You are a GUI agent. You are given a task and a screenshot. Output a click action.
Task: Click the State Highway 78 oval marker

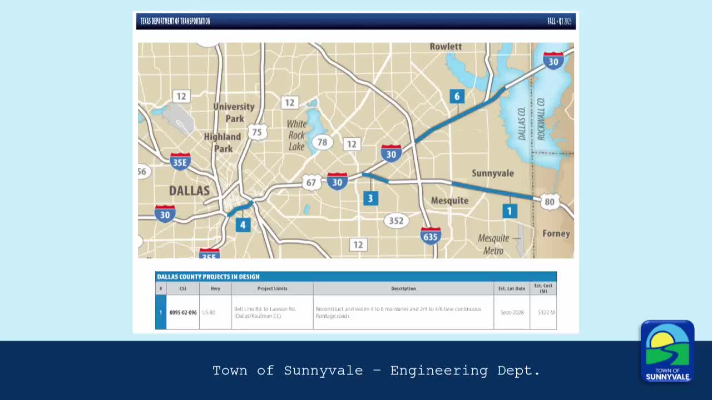tap(323, 142)
